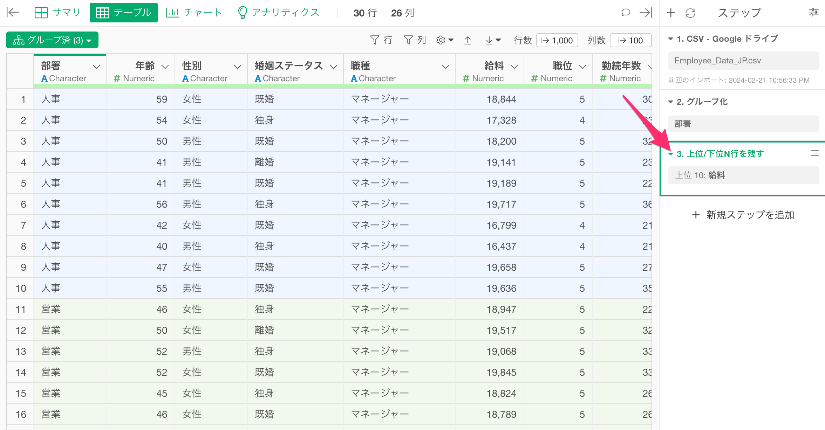Select the Employee_Data_JP.csv source entry
825x430 pixels.
pyautogui.click(x=743, y=61)
